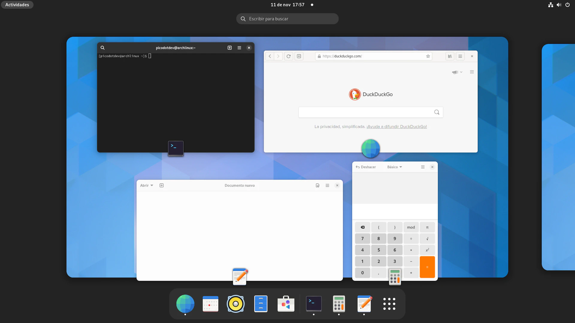Open the Software store dock icon

286,304
